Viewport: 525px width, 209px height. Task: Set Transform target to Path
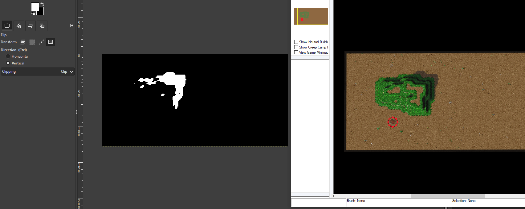[41, 42]
